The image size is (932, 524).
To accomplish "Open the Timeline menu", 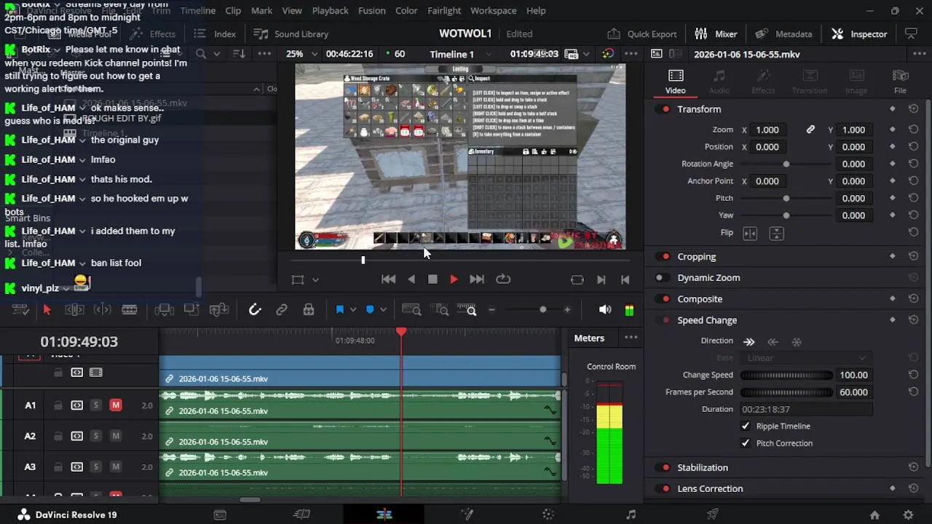I will [x=197, y=11].
